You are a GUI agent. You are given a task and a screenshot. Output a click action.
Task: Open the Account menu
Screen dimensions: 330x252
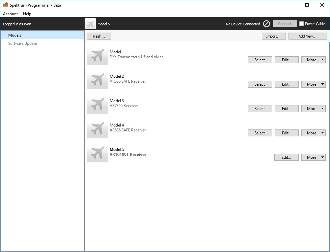(x=11, y=14)
